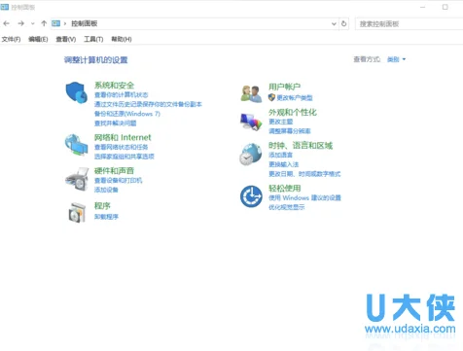Refresh the Control Panel view
The width and height of the screenshot is (463, 351).
coord(343,23)
